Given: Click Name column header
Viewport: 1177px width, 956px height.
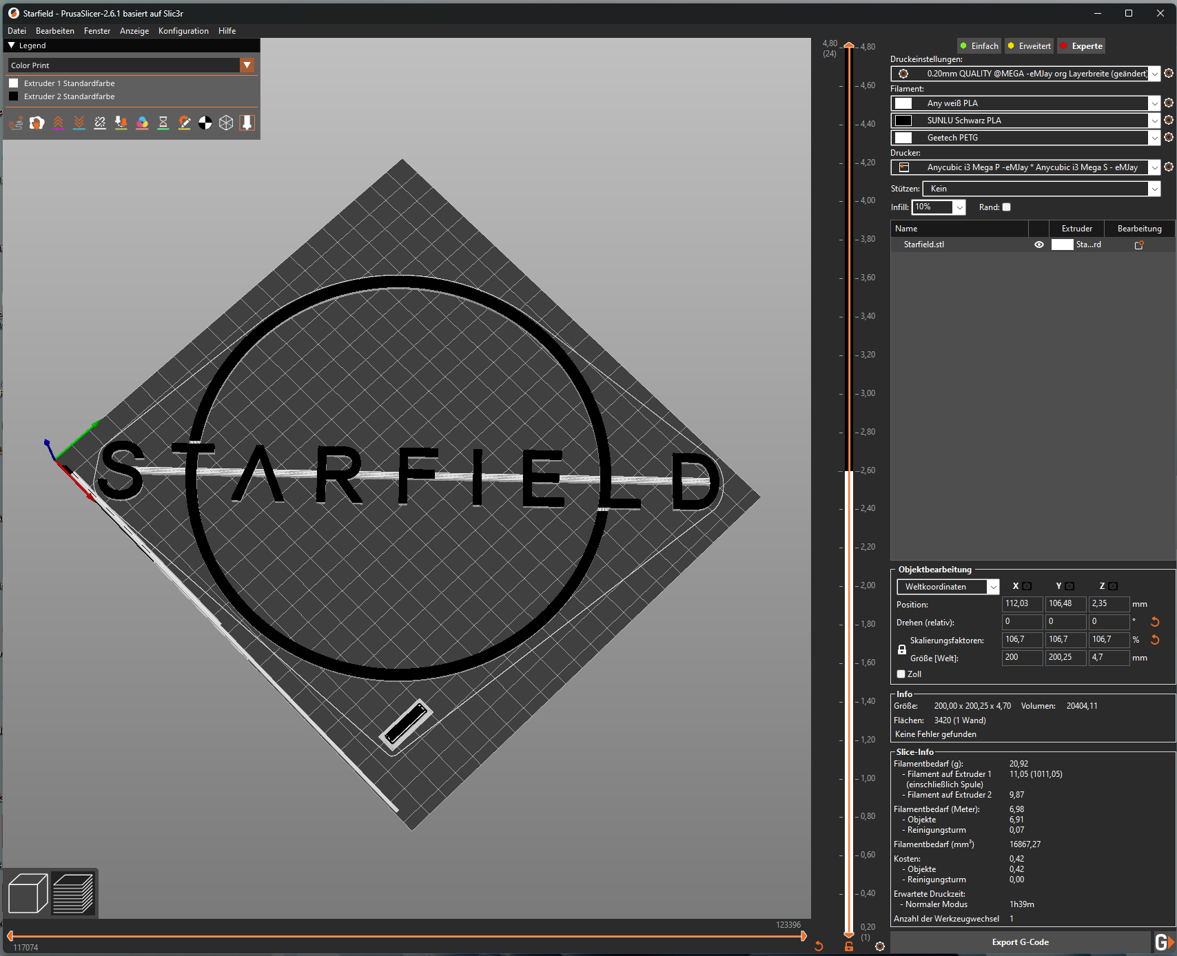Looking at the screenshot, I should pyautogui.click(x=959, y=229).
